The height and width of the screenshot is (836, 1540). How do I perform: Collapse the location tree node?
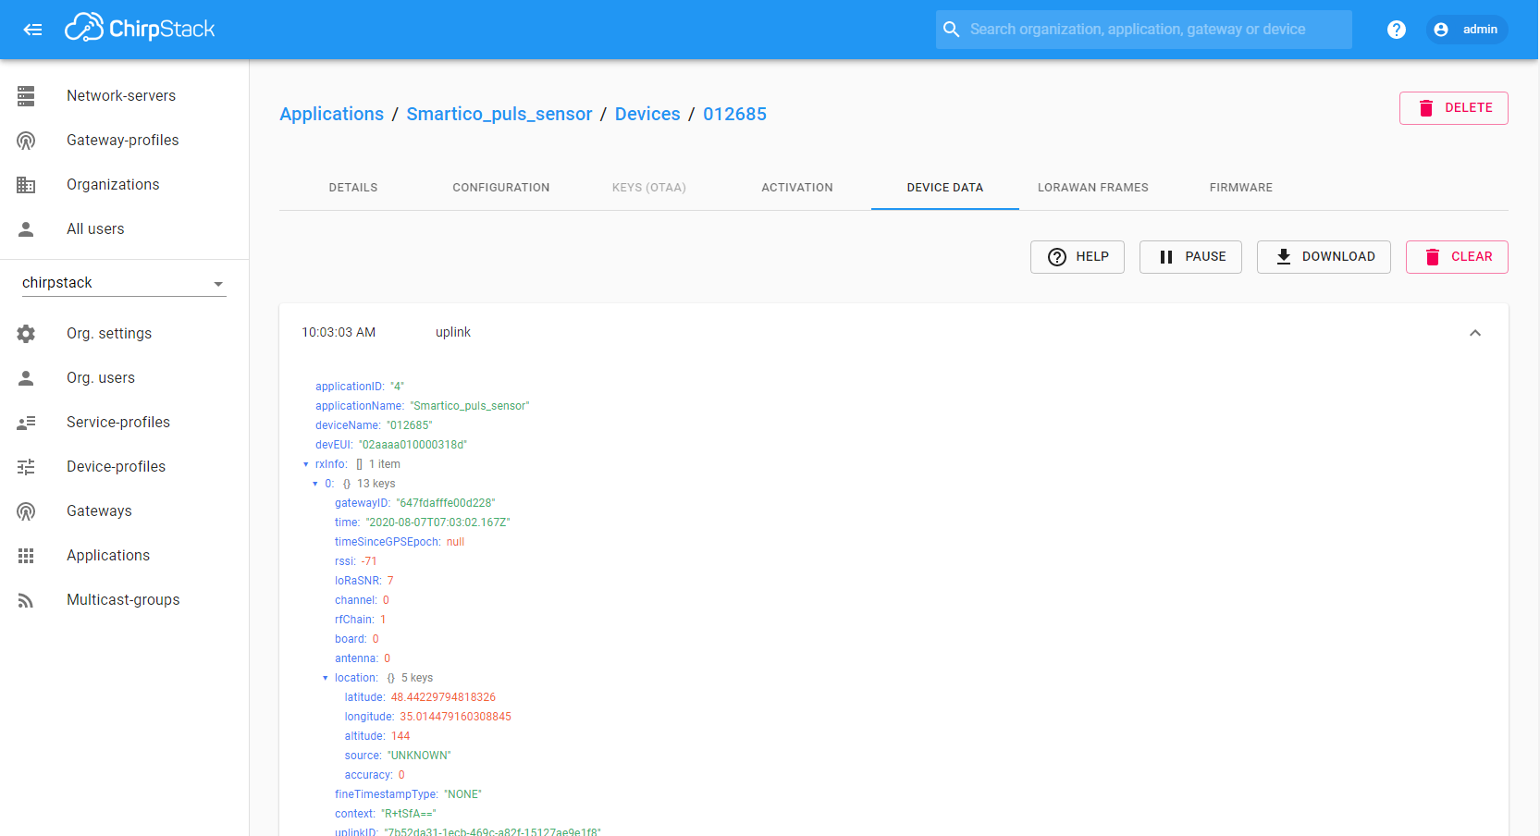click(326, 678)
